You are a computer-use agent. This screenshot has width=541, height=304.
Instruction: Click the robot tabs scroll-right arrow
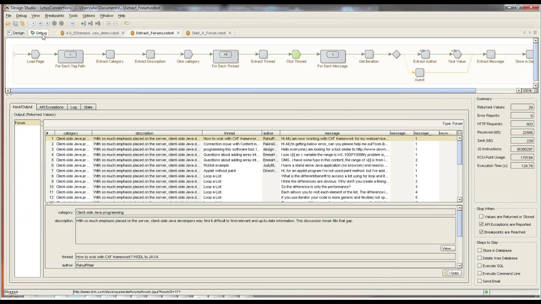(530, 33)
